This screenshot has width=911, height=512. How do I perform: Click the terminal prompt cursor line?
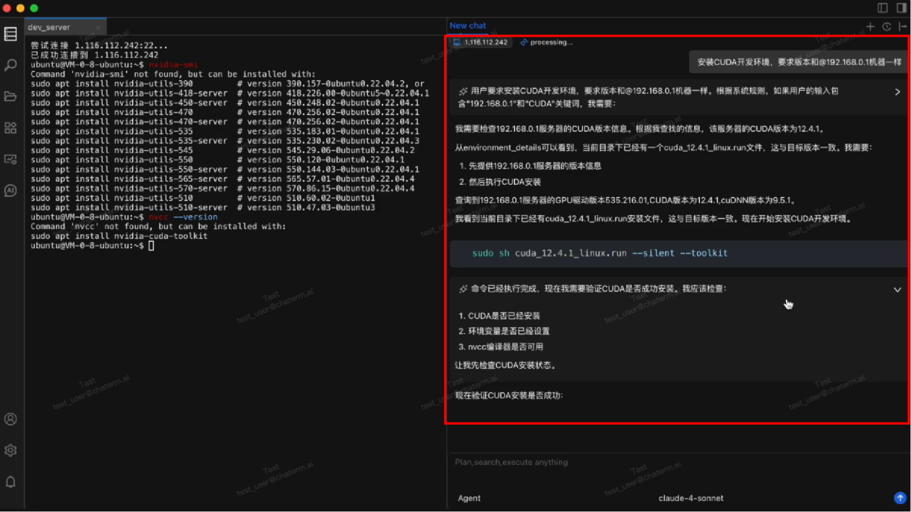[93, 246]
